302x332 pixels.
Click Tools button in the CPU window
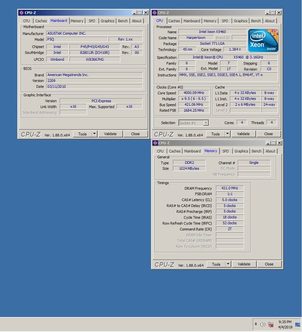(x=215, y=134)
